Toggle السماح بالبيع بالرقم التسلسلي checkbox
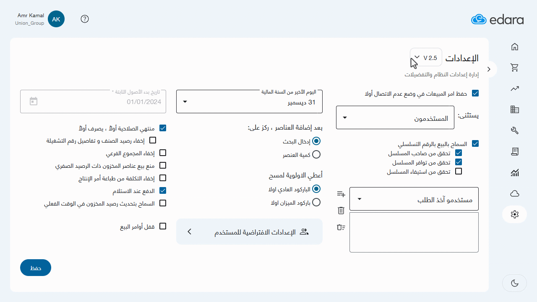Image resolution: width=537 pixels, height=302 pixels. [x=475, y=143]
